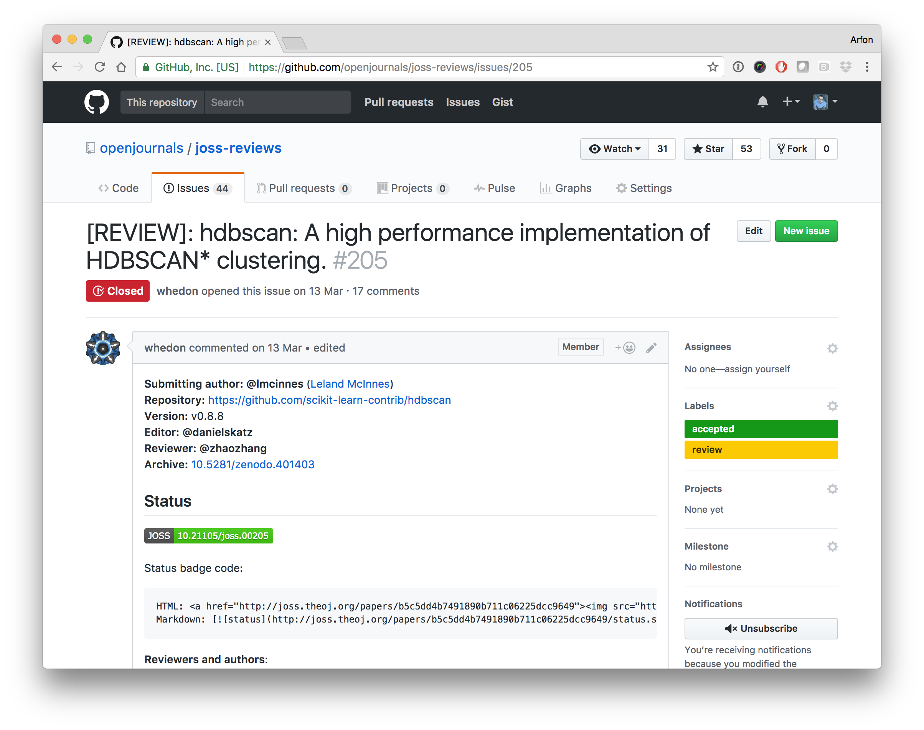Image resolution: width=924 pixels, height=730 pixels.
Task: Bookmark this page with the star icon
Action: point(713,67)
